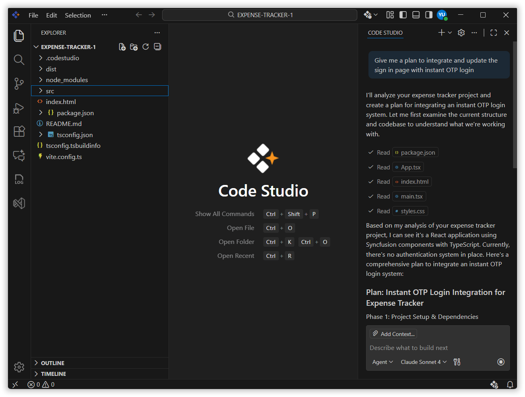525x397 pixels.
Task: Open the Source Control view
Action: (x=19, y=84)
